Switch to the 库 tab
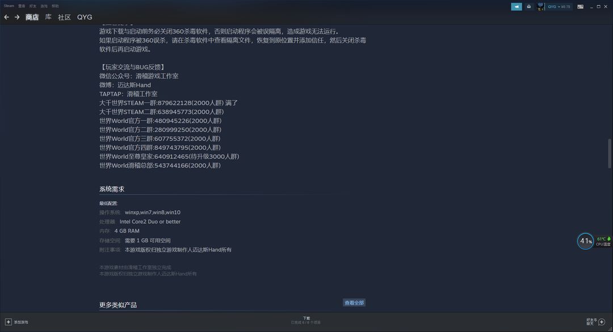613x332 pixels. pos(48,17)
